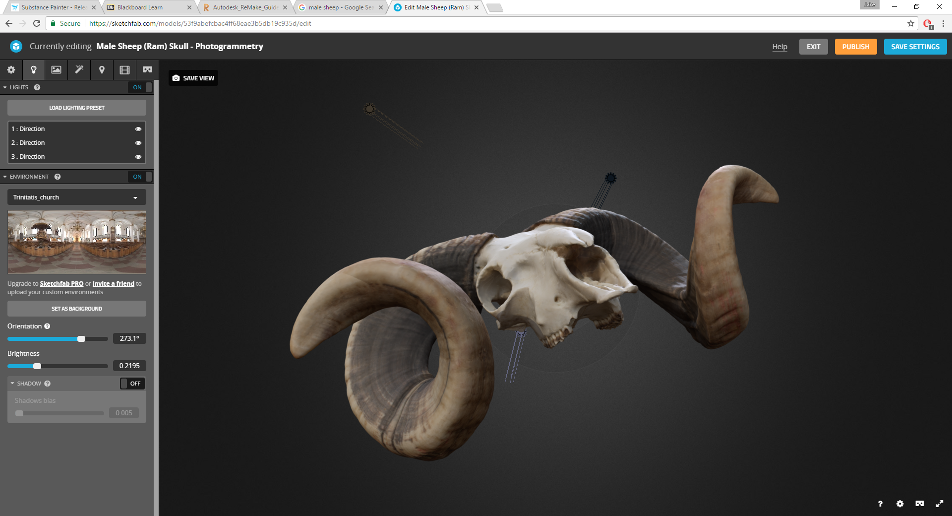Click the fullscreen icon in viewport corner
Screen dimensions: 952x516
click(941, 504)
